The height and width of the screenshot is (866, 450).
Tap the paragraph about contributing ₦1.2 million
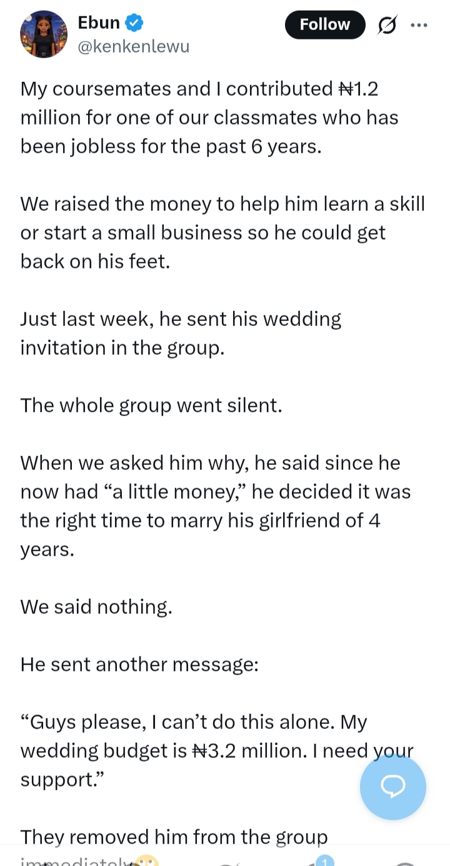(209, 118)
